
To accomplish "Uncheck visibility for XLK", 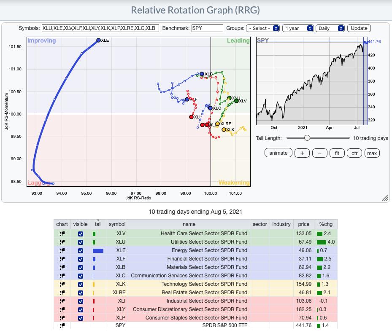I will [x=81, y=284].
